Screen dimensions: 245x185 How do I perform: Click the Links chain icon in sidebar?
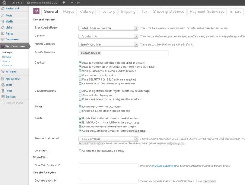tap(3, 27)
